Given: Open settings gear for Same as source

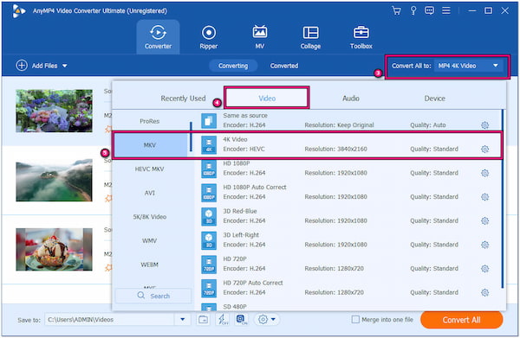Looking at the screenshot, I should [484, 125].
